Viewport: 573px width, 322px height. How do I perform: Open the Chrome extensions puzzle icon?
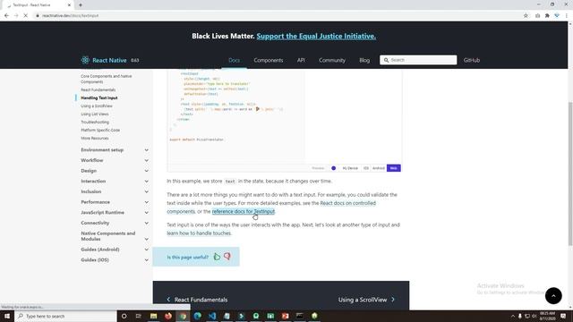[547, 16]
